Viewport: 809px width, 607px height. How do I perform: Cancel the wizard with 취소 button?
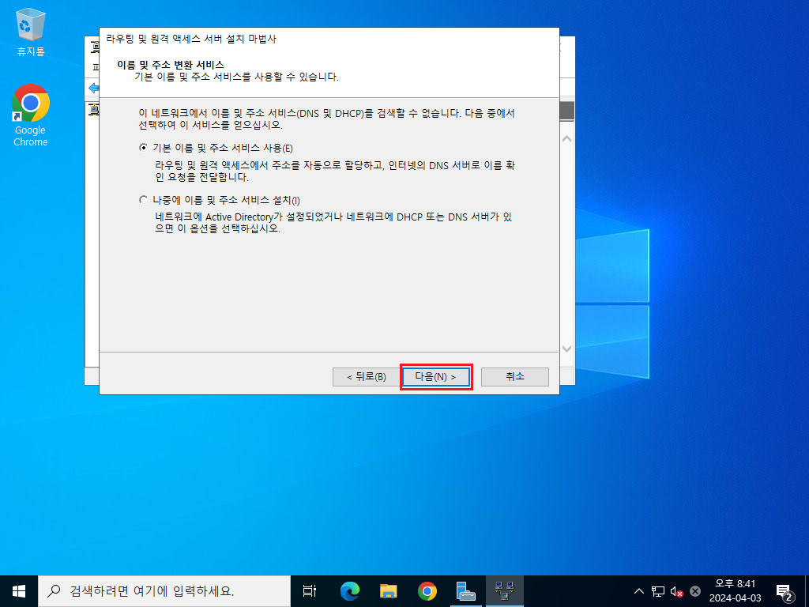coord(515,377)
